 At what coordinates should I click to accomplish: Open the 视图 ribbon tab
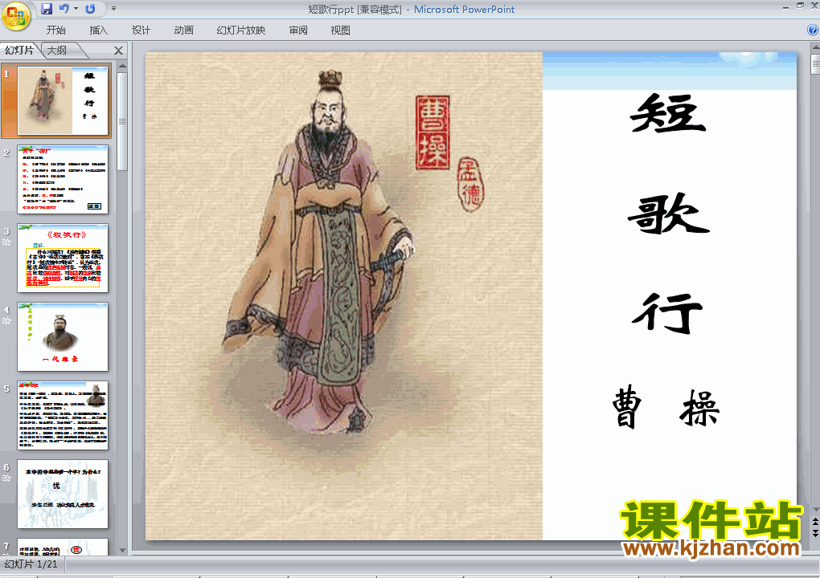(x=340, y=31)
